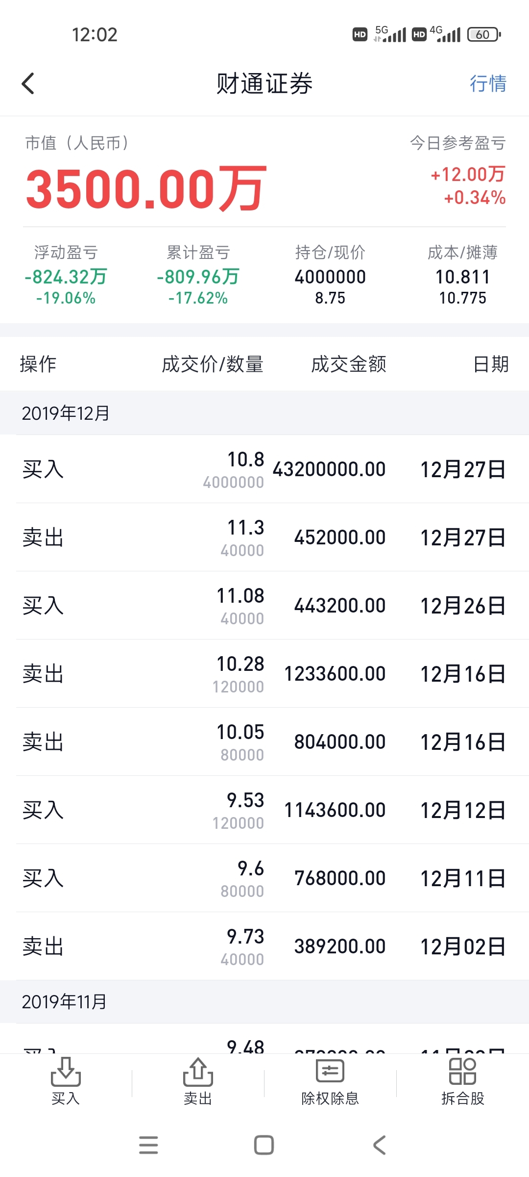Select the market value 3500.00万

(146, 189)
